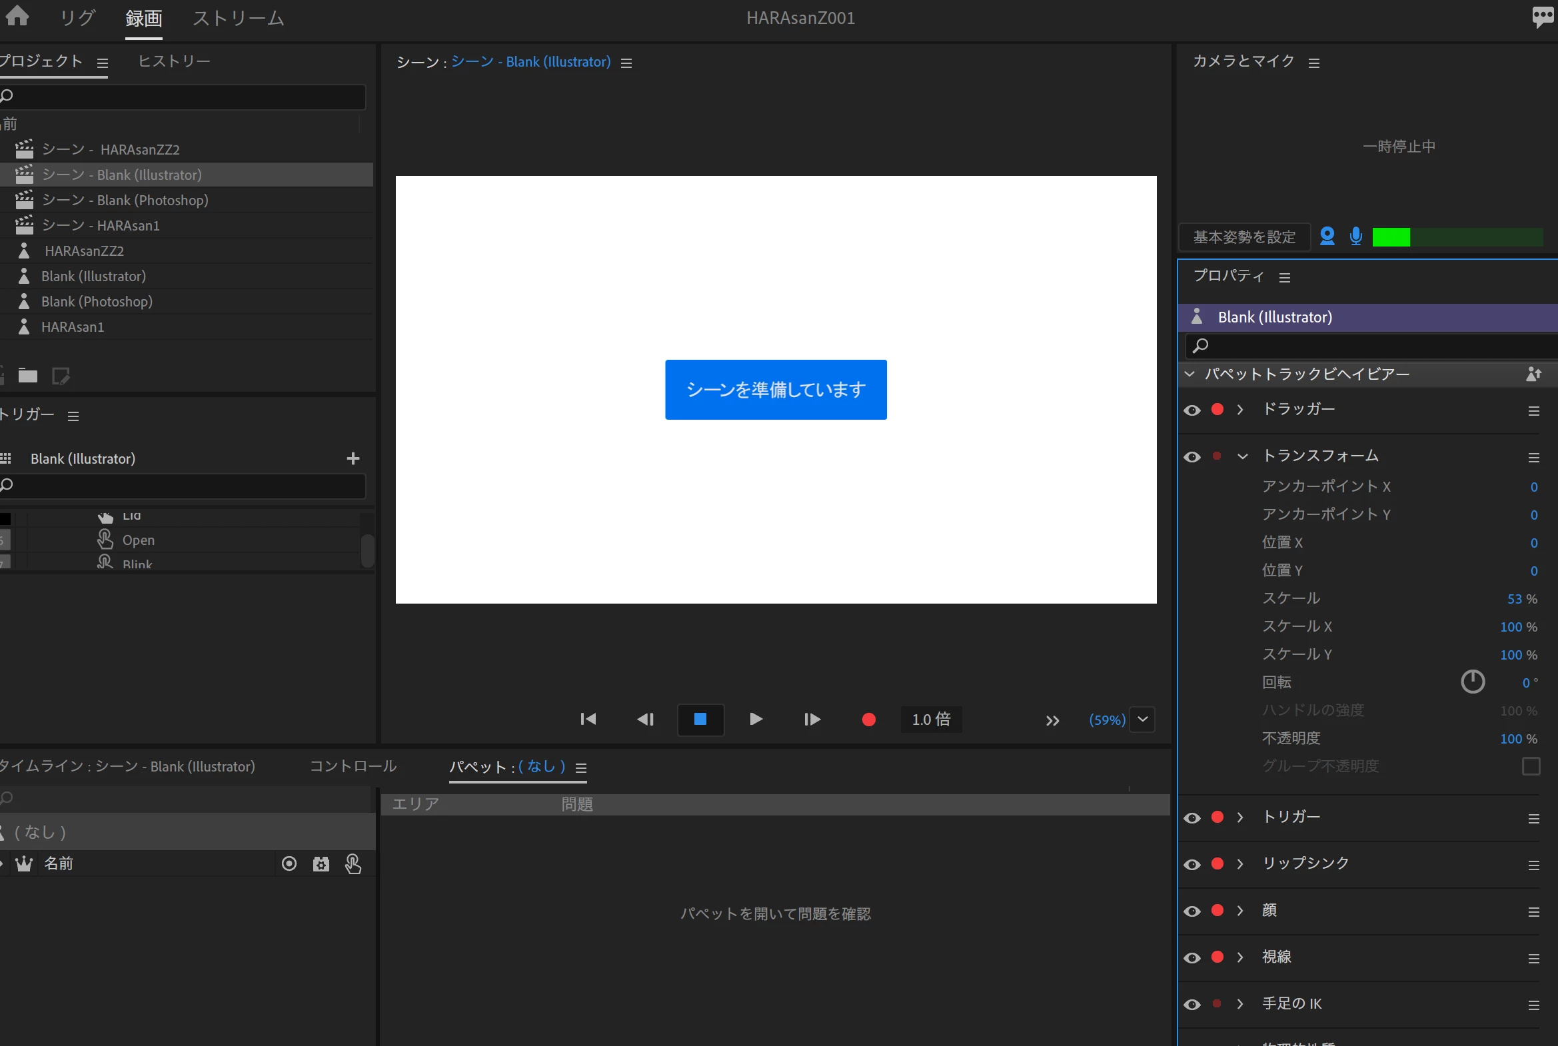Select シーン - HARAsan1 in project list
This screenshot has height=1046, width=1558.
point(101,225)
